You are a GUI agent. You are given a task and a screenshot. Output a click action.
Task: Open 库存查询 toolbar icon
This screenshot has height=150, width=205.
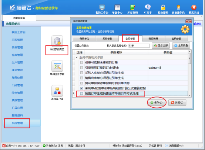(x=132, y=7)
